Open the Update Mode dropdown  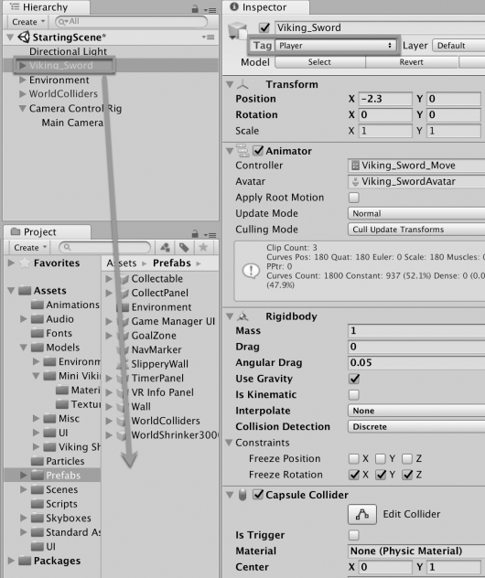click(x=416, y=213)
